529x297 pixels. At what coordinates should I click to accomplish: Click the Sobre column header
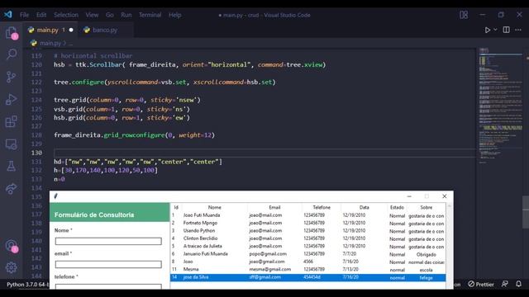click(427, 207)
